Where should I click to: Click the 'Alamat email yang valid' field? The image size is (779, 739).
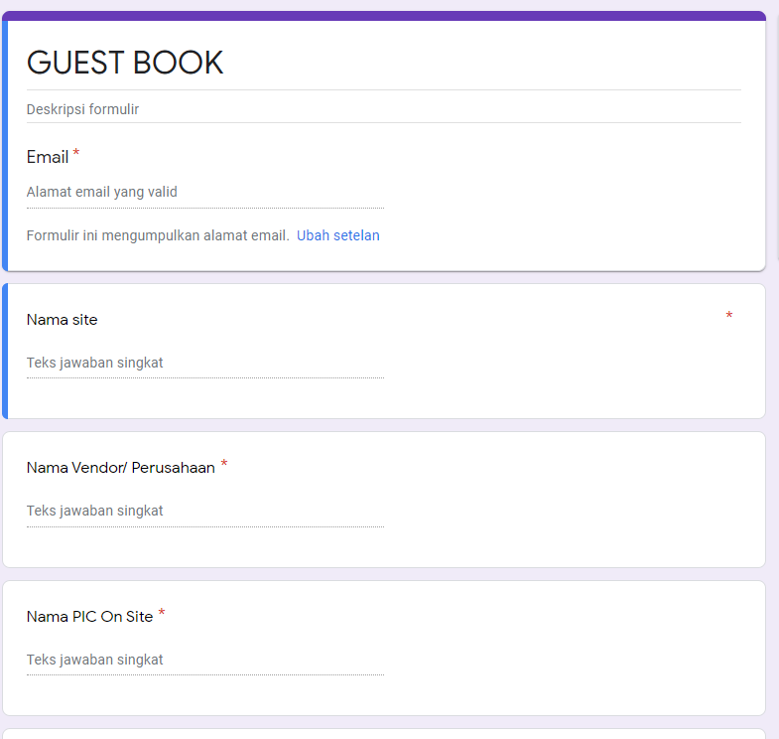click(x=205, y=193)
